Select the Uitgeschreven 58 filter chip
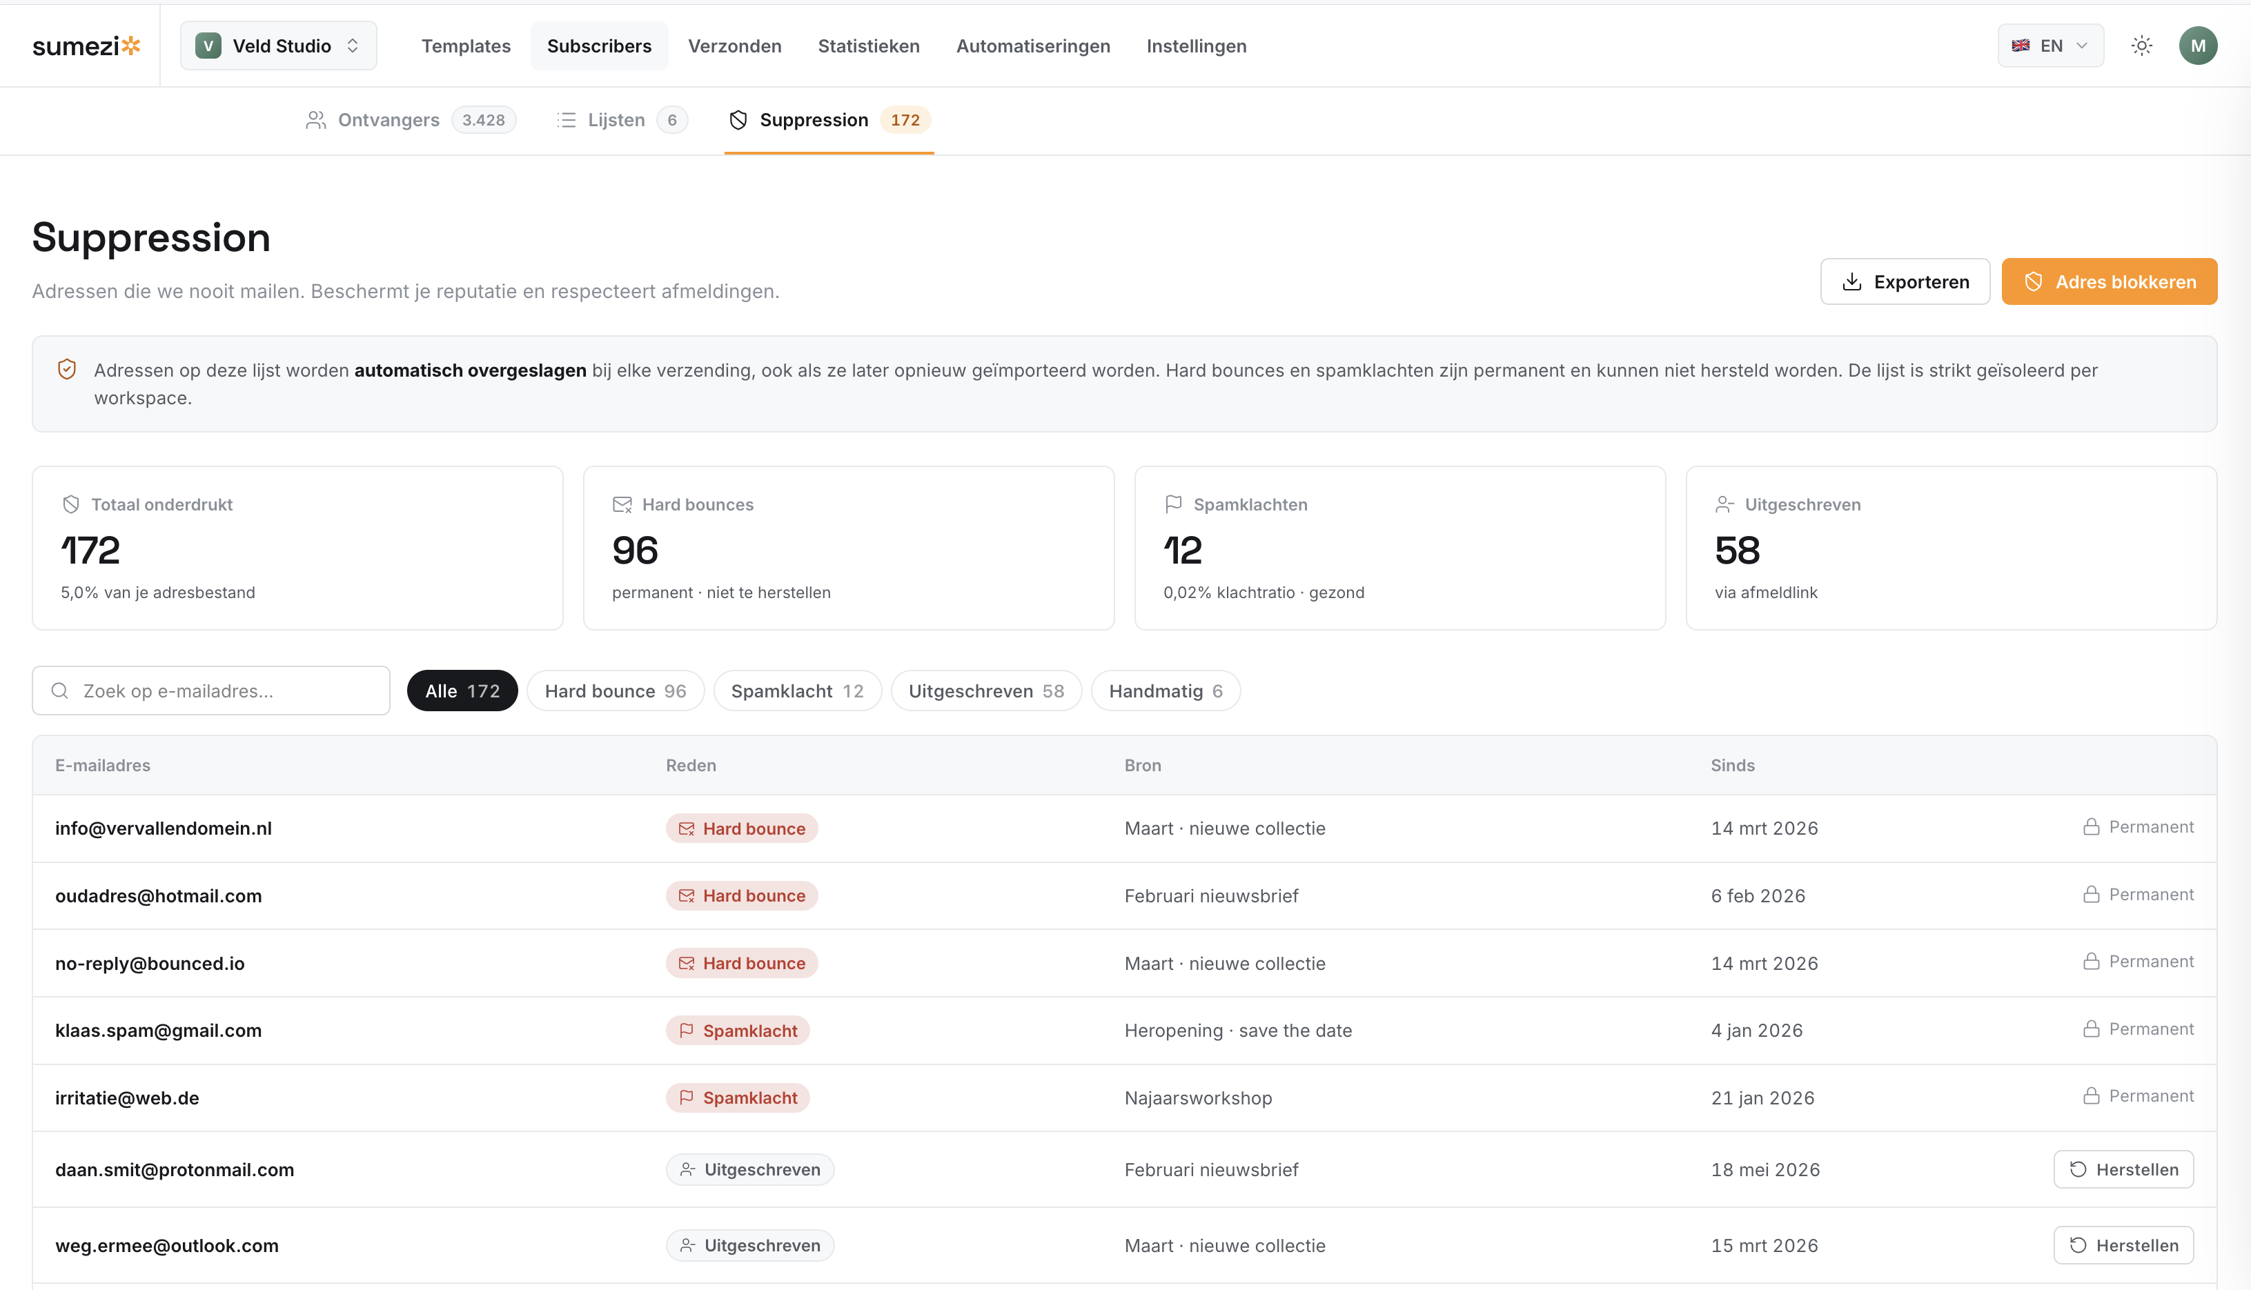Screen dimensions: 2251x1290 pyautogui.click(x=985, y=691)
